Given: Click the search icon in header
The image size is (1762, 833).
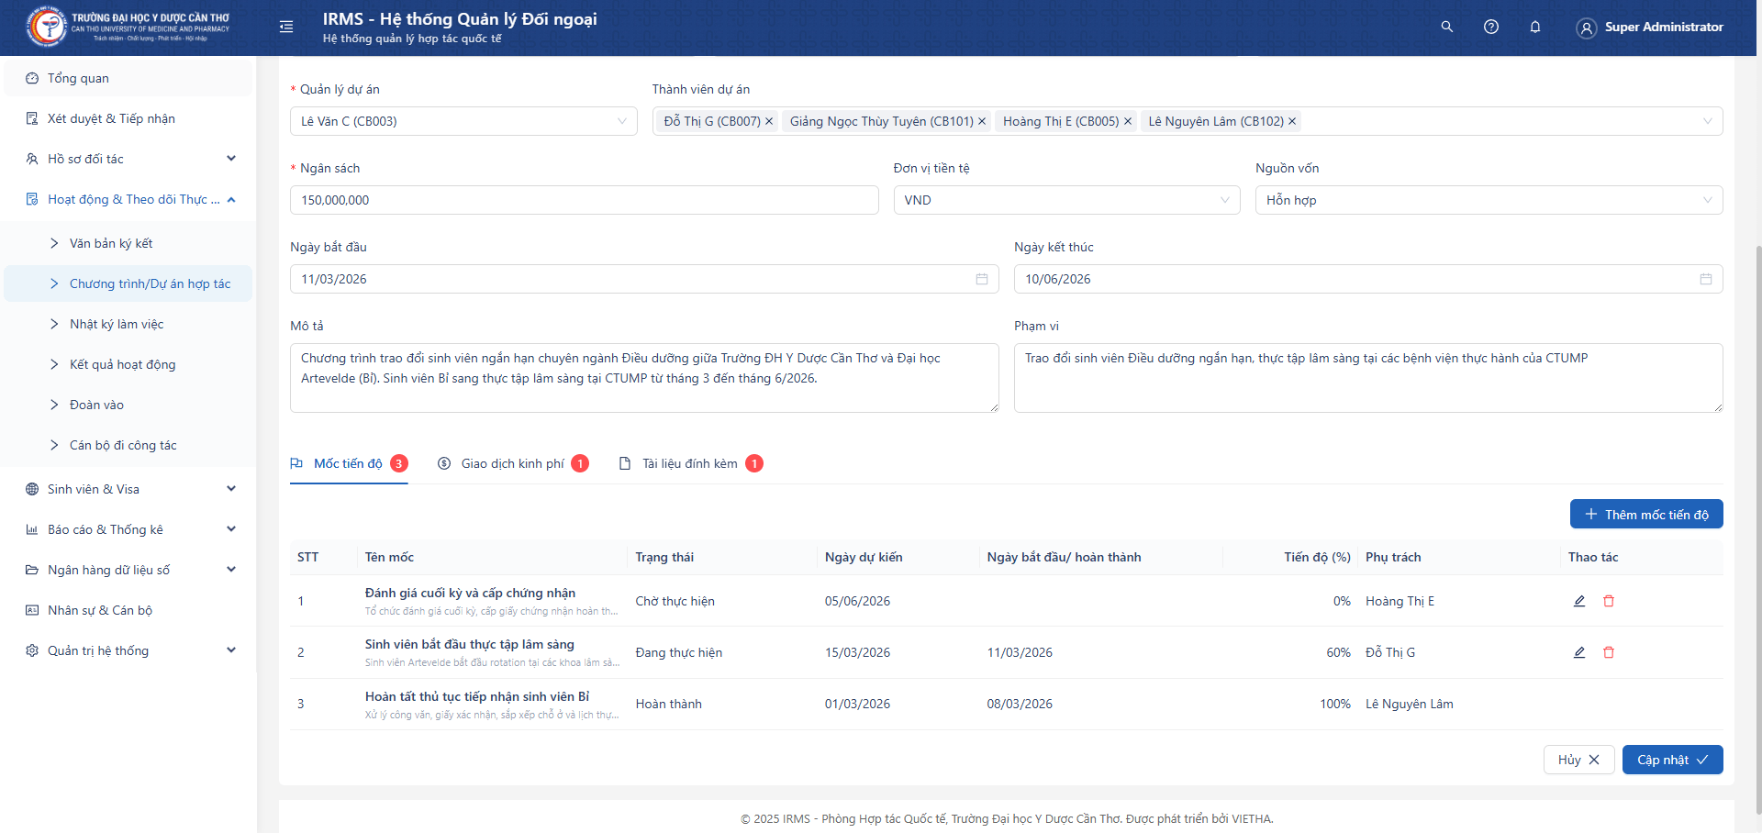Looking at the screenshot, I should 1447,27.
